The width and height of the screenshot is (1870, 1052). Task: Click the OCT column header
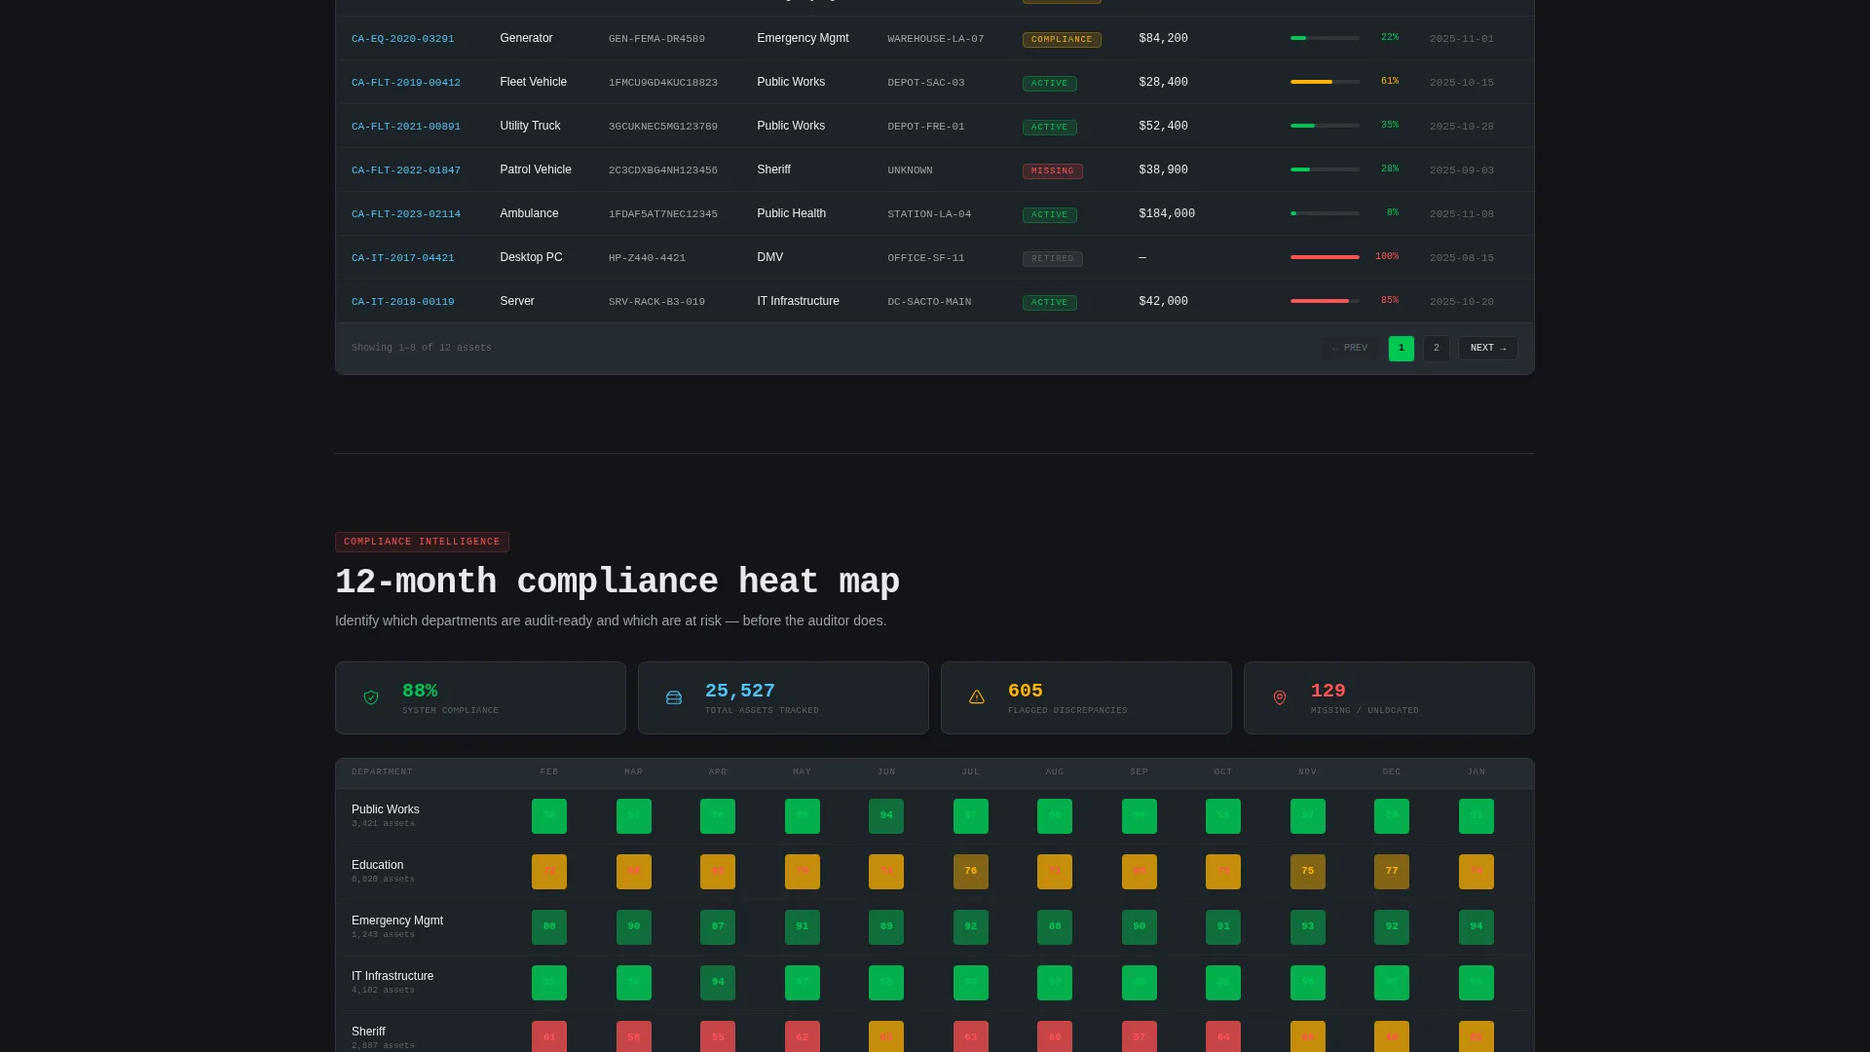[x=1223, y=772]
